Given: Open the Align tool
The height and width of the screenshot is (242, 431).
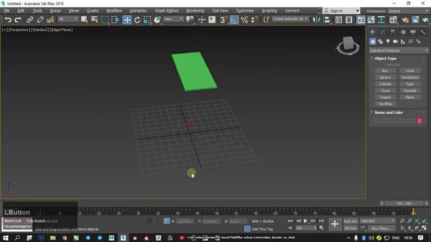Looking at the screenshot, I should point(327,19).
